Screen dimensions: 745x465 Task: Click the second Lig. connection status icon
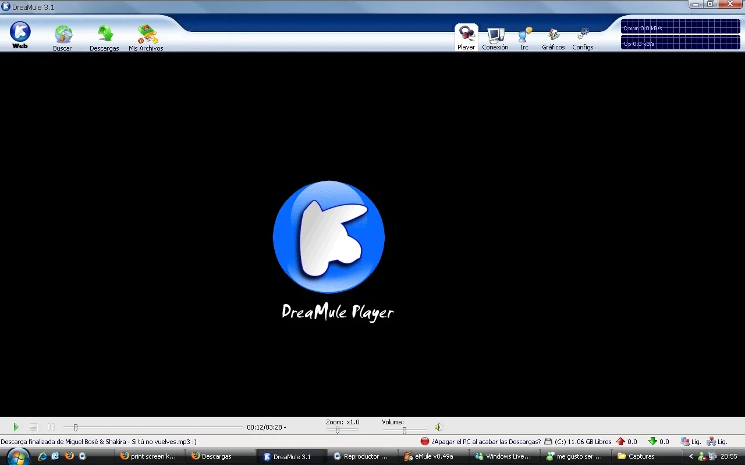tap(711, 442)
